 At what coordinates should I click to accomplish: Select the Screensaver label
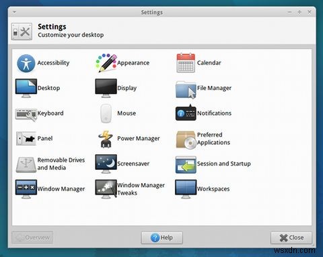(133, 164)
